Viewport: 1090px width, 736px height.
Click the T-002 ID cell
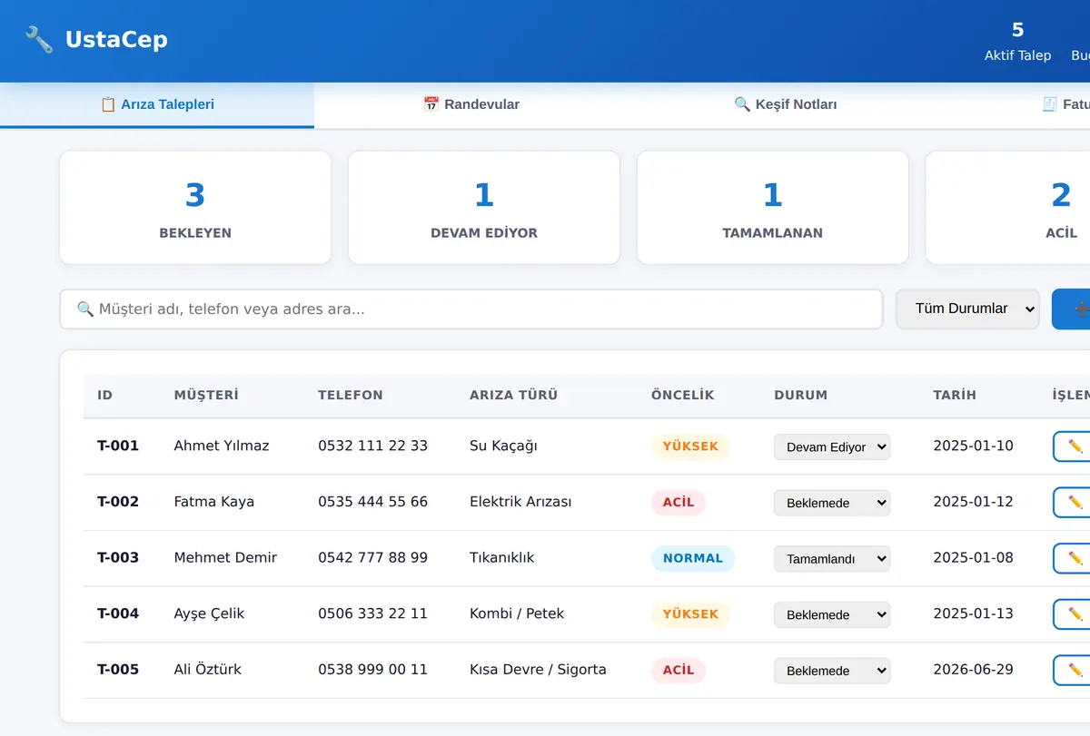[118, 502]
